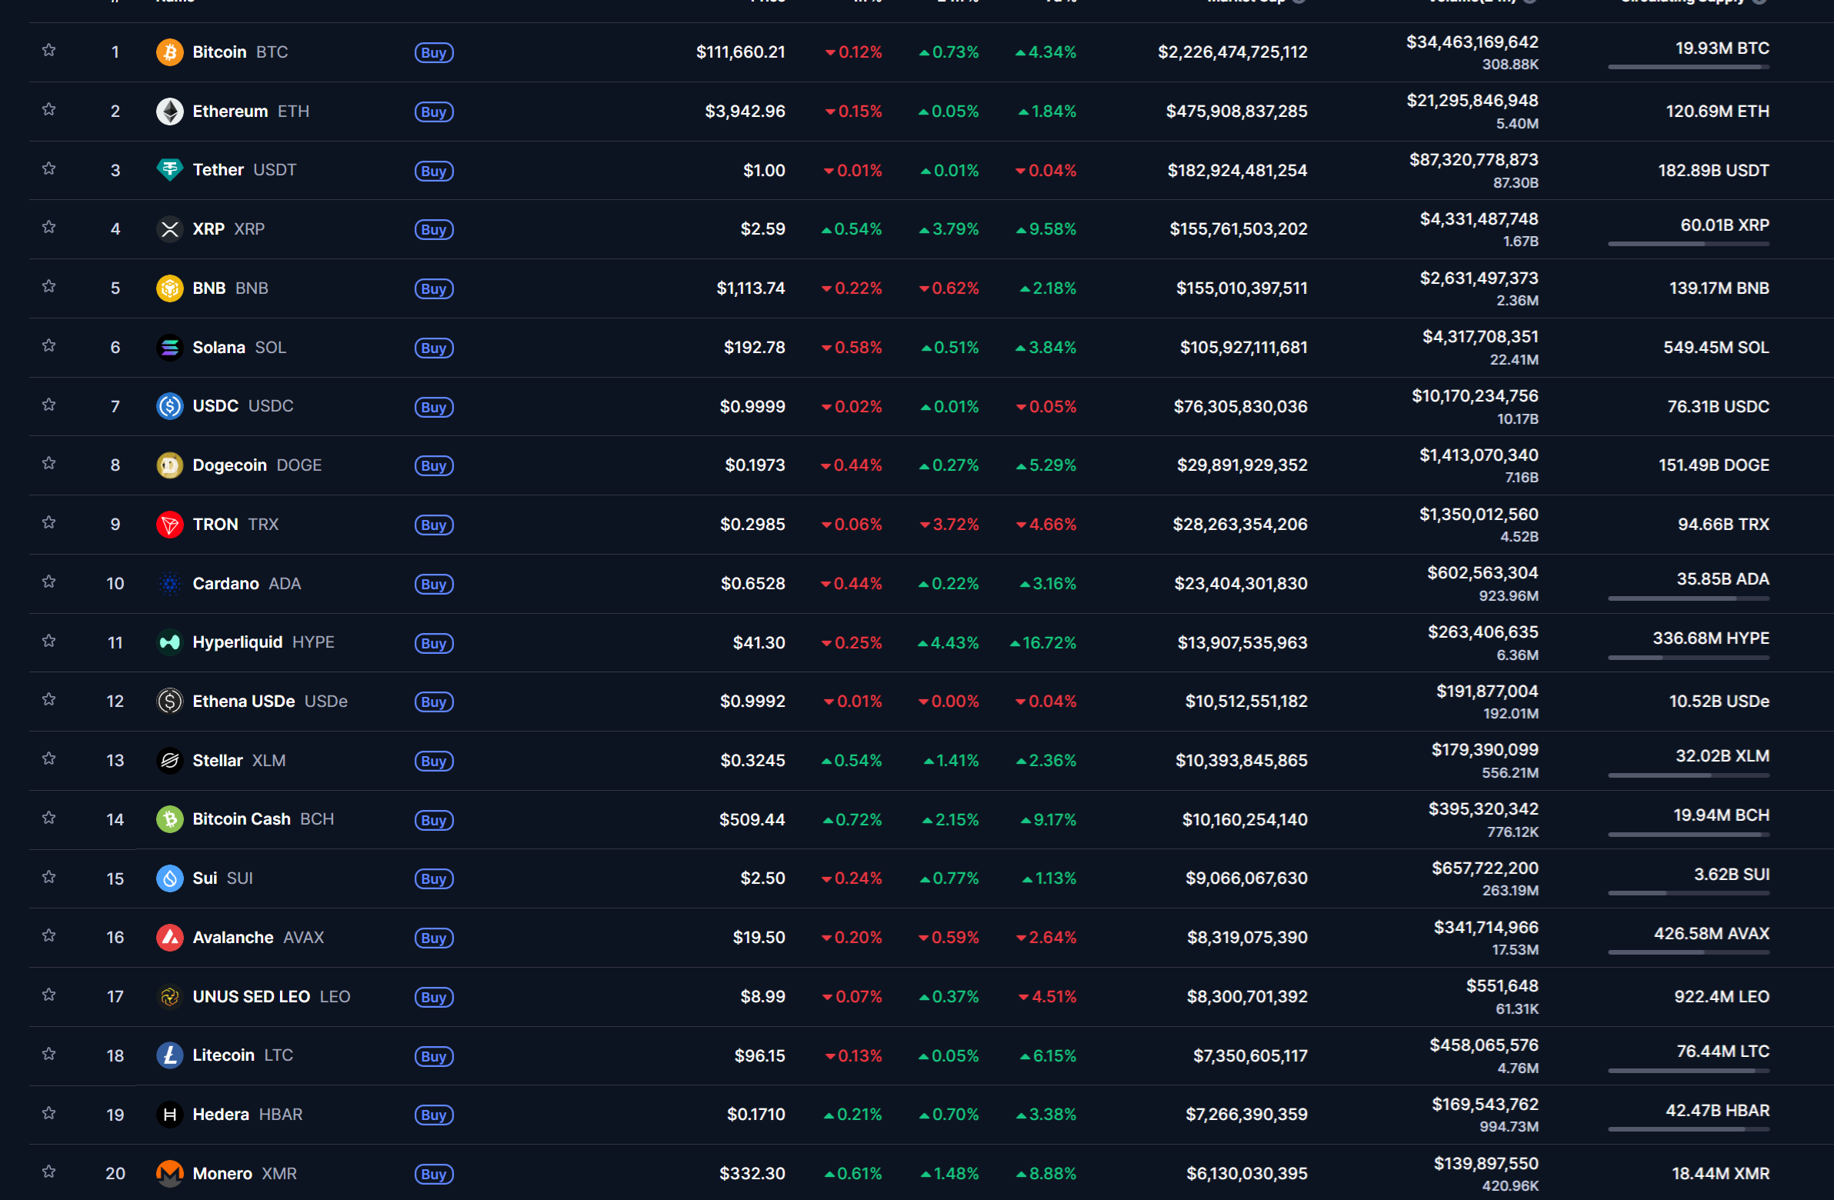Favorite Hedera with its star icon
The height and width of the screenshot is (1200, 1834).
(48, 1113)
